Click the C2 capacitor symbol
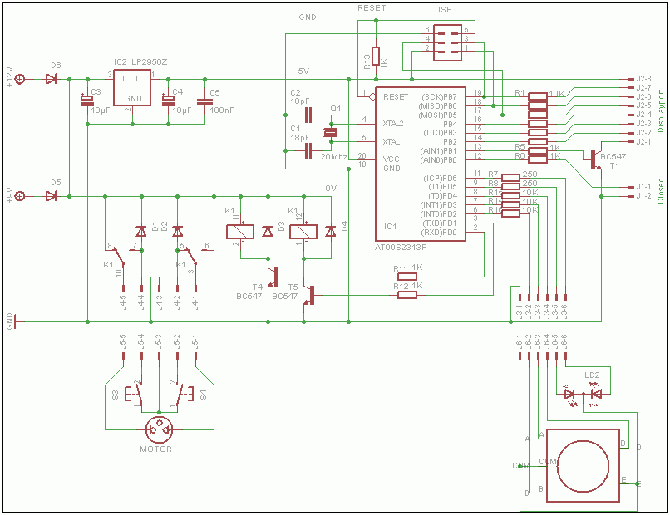The width and height of the screenshot is (670, 515). pos(308,115)
